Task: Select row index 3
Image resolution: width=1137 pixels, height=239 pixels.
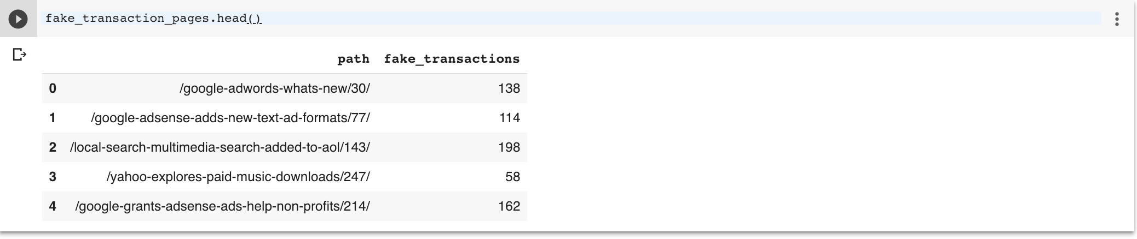Action: (53, 177)
